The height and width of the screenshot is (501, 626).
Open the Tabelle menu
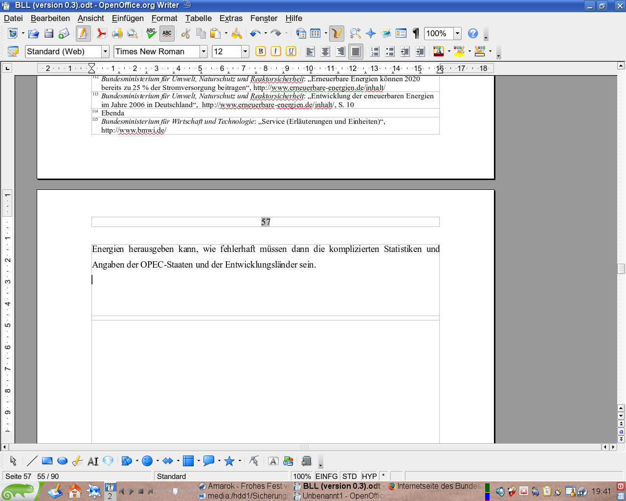point(198,18)
